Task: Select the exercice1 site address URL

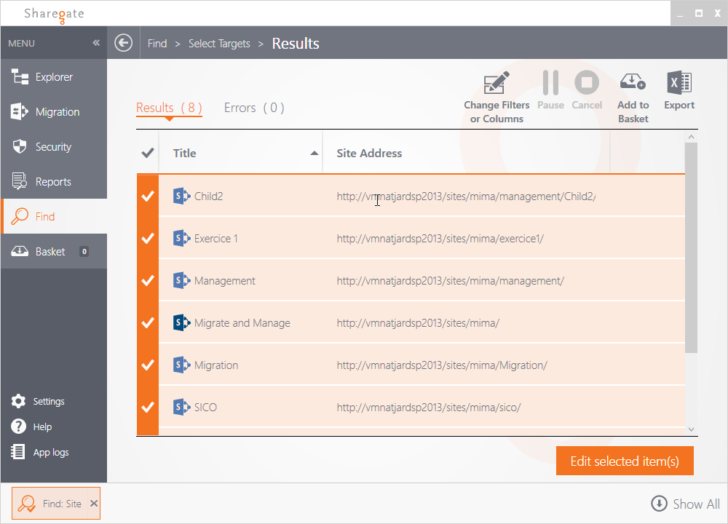Action: [x=440, y=239]
